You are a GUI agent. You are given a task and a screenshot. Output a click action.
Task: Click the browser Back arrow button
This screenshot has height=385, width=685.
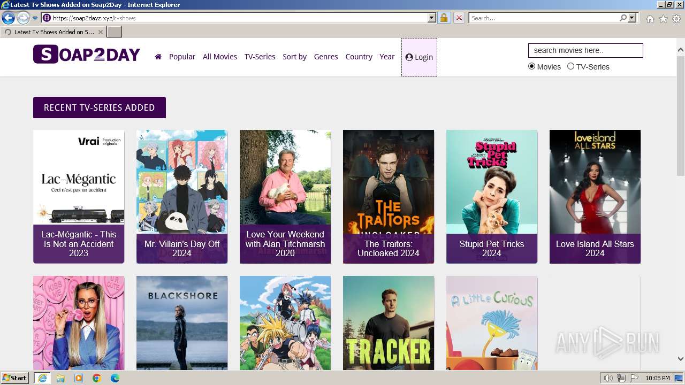8,18
